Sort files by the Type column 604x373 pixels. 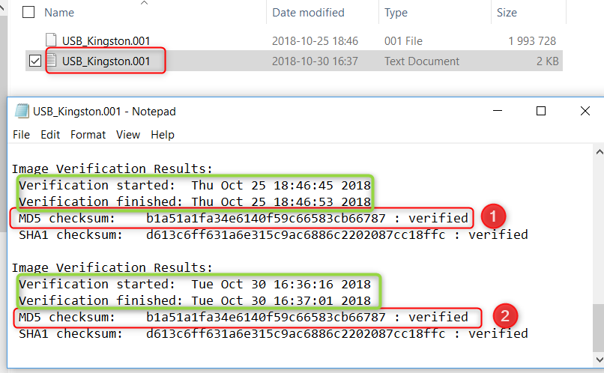(396, 13)
